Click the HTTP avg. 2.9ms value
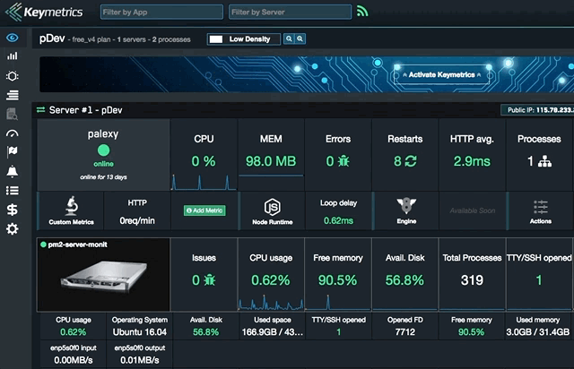Screen dimensions: 574x369 point(472,161)
